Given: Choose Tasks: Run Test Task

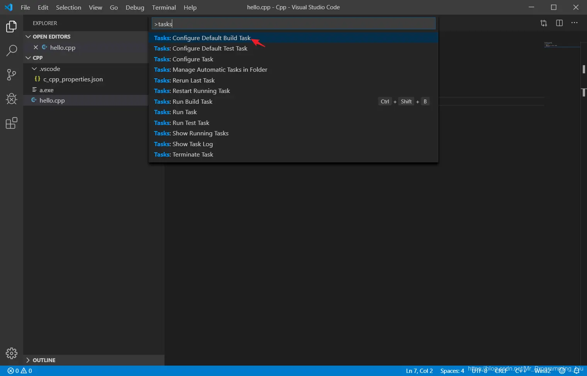Looking at the screenshot, I should [293, 123].
